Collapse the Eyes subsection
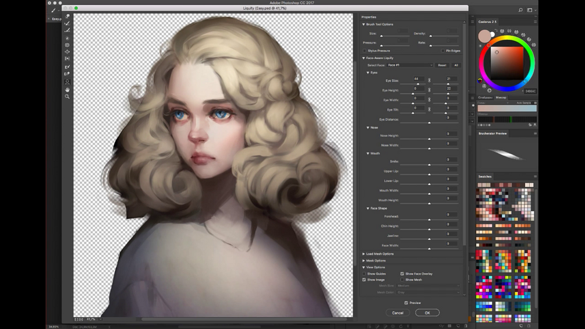585x329 pixels. (368, 73)
